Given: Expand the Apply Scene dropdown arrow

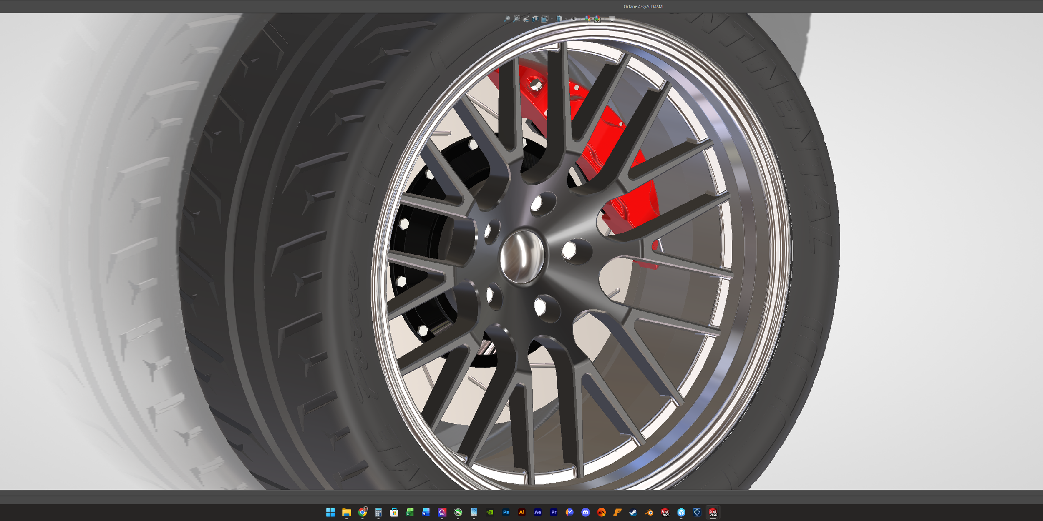Looking at the screenshot, I should point(605,19).
